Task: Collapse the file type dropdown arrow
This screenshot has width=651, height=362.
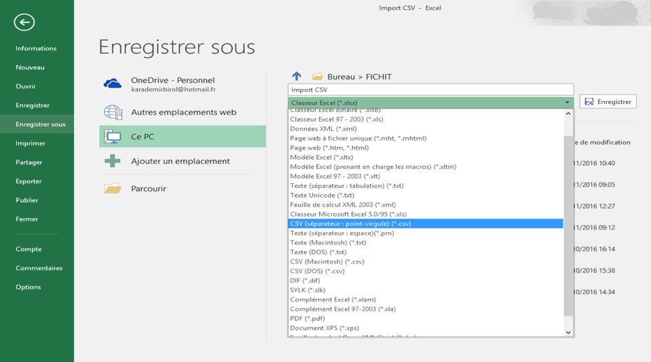Action: (x=567, y=103)
